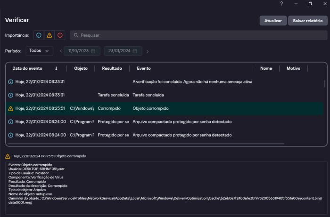Sort by 'Data do evento' column header
Screen dimensions: 330x217
click(27, 68)
